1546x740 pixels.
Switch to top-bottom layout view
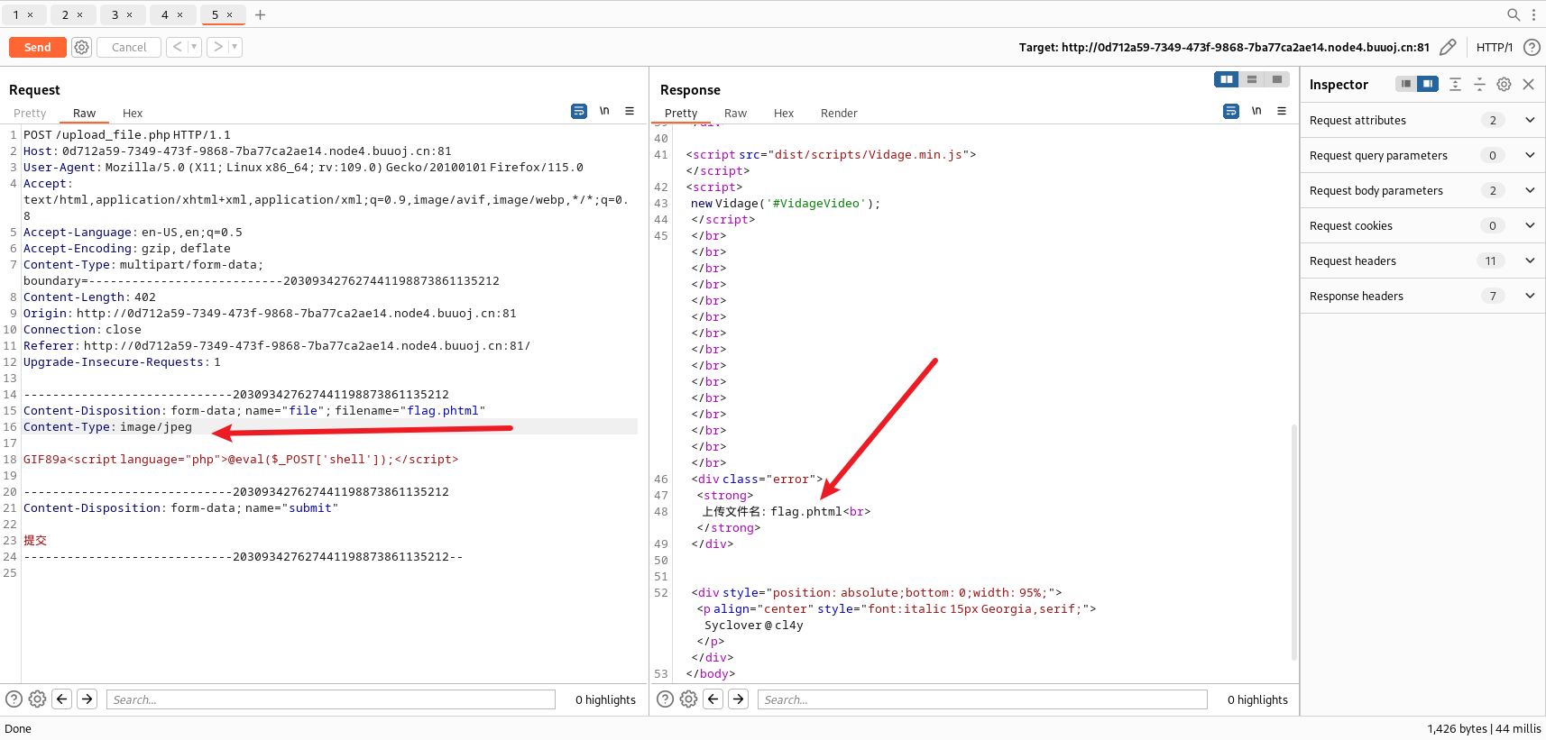[1252, 79]
